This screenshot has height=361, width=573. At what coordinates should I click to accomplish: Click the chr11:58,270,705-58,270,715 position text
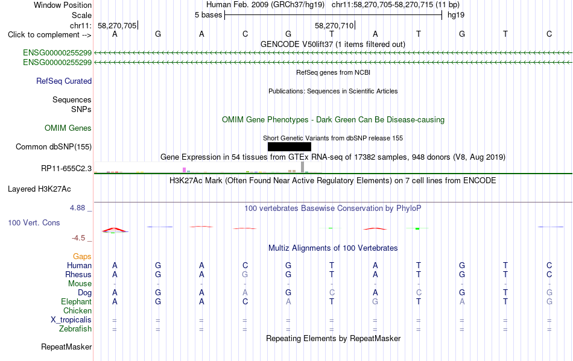[382, 5]
